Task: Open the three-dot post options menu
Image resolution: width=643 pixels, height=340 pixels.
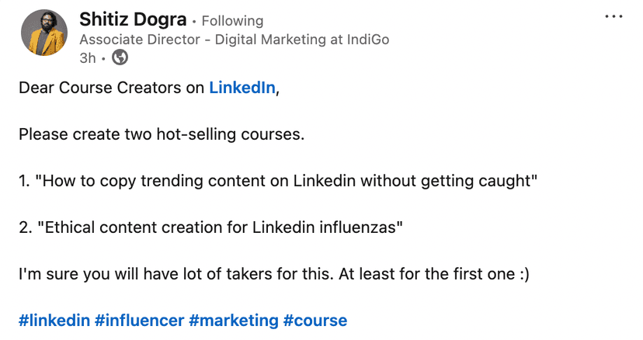Action: coord(613,17)
